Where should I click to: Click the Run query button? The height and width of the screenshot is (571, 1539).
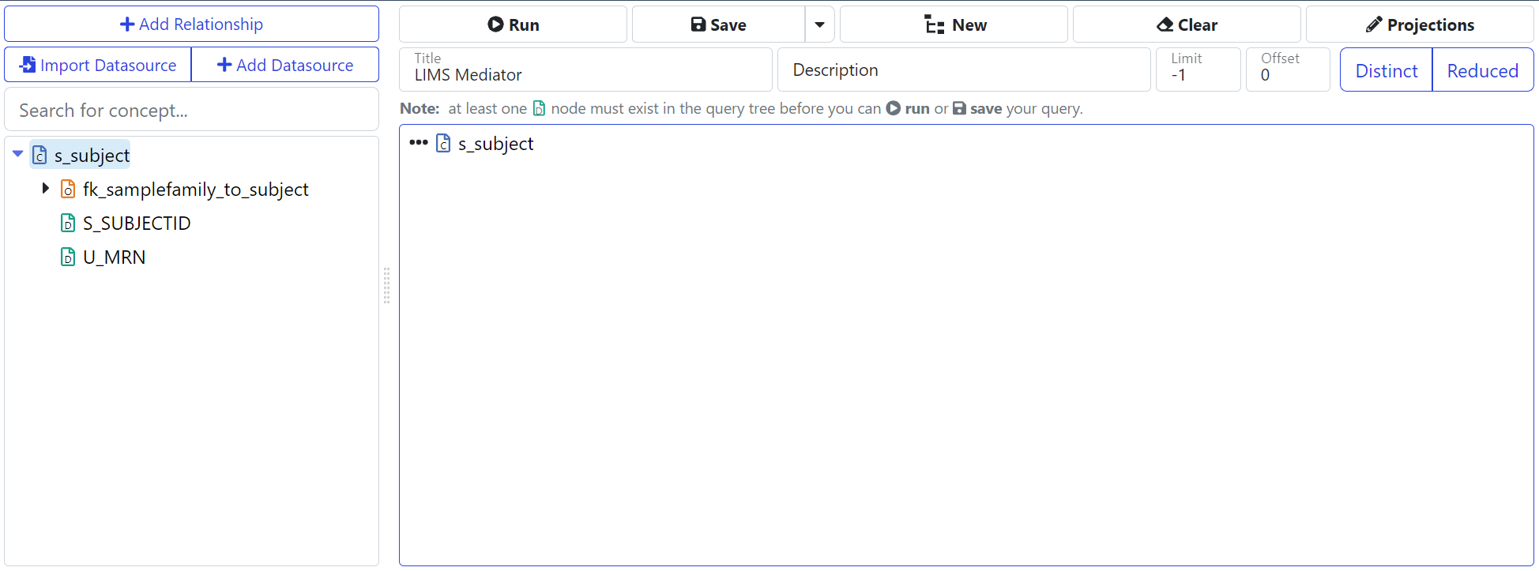pos(513,24)
